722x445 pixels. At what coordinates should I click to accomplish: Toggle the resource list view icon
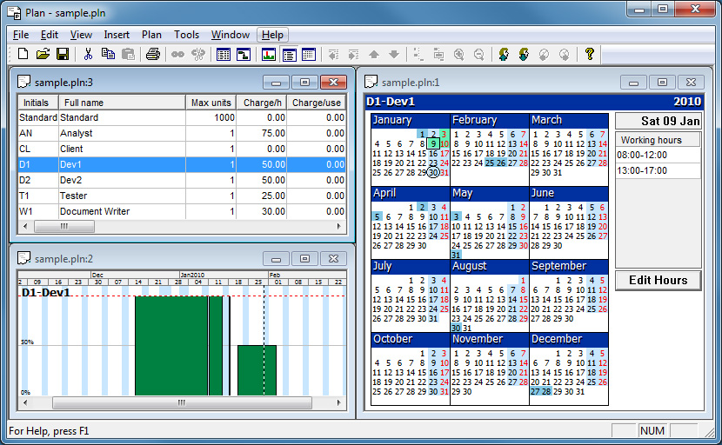tap(289, 54)
